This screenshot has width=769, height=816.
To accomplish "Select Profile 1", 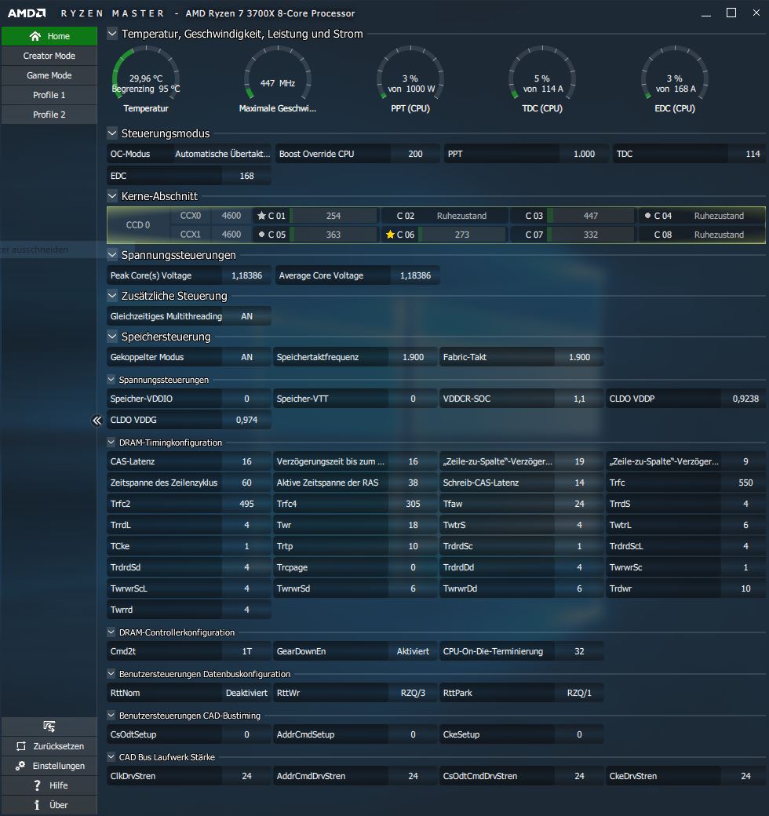I will pyautogui.click(x=49, y=95).
